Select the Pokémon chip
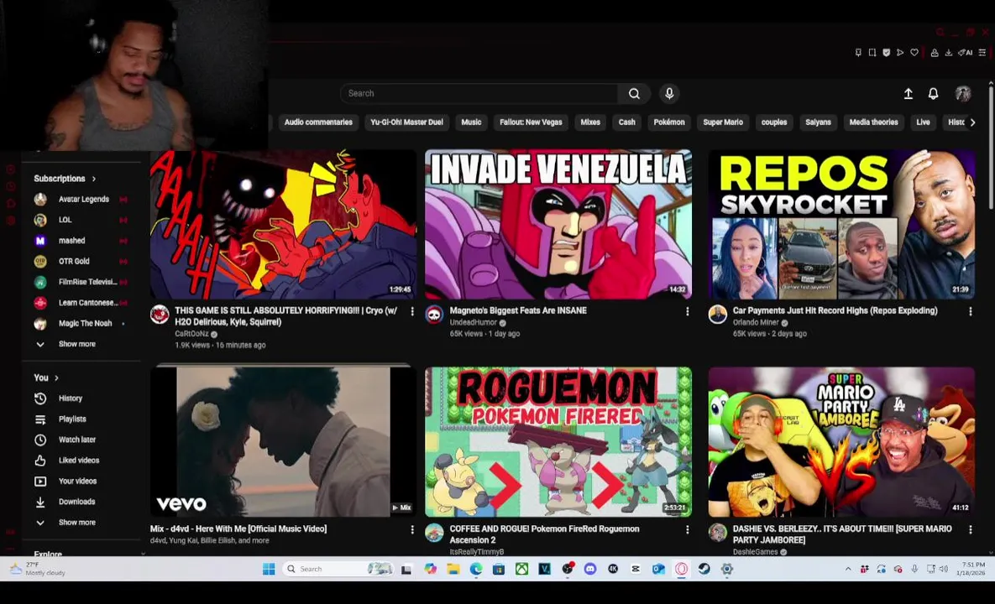The width and height of the screenshot is (995, 604). click(669, 122)
